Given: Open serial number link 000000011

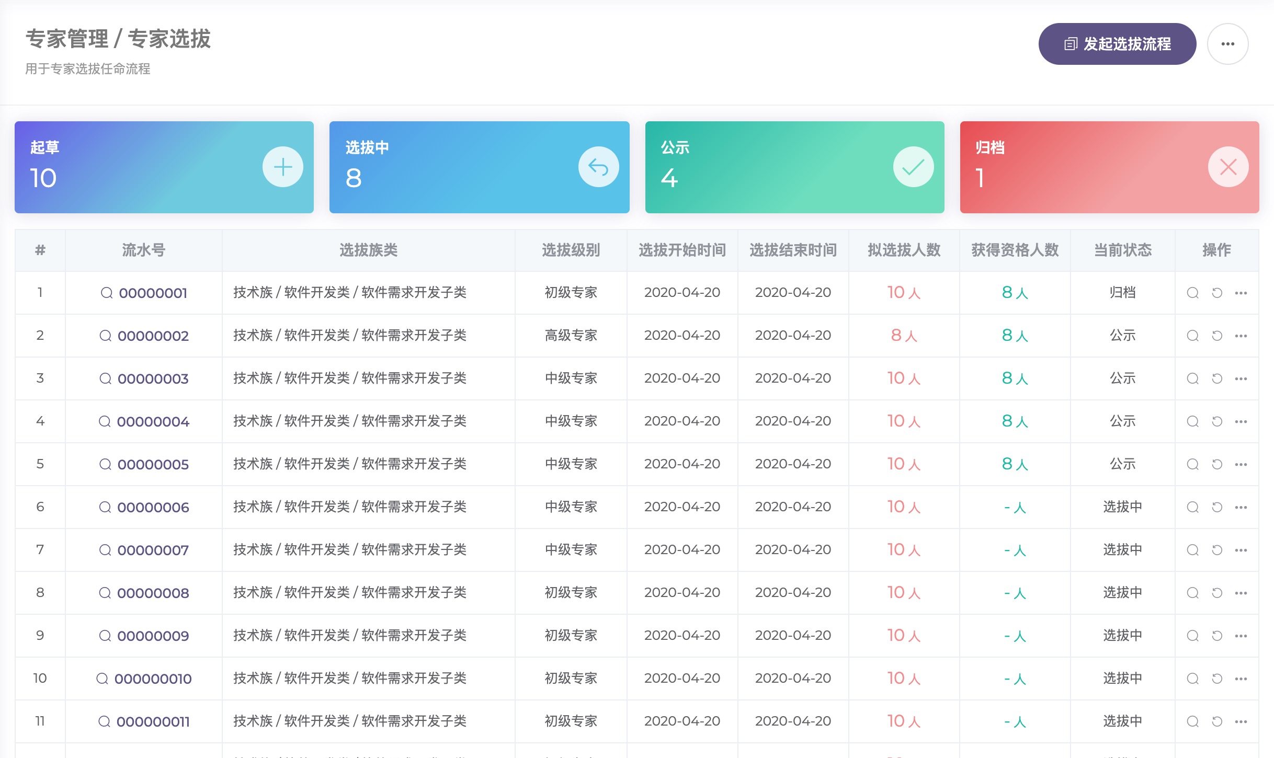Looking at the screenshot, I should tap(153, 721).
